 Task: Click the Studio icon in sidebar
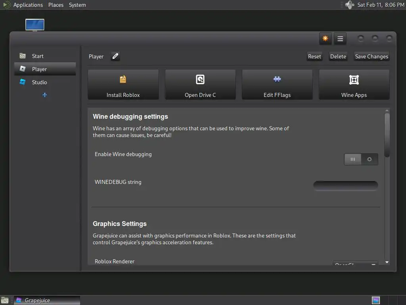[23, 82]
